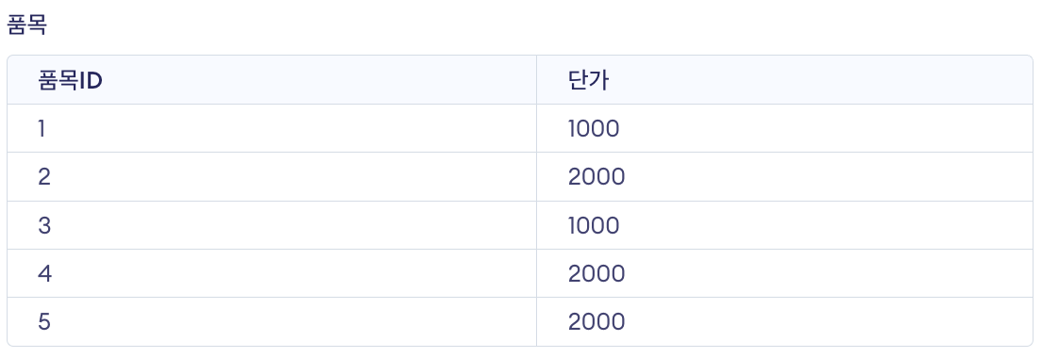Image resolution: width=1042 pixels, height=358 pixels.
Task: Select the 품목ID cell showing 5
Action: (272, 322)
